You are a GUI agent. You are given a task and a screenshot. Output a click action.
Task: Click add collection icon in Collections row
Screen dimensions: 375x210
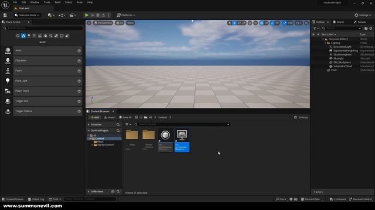tap(113, 191)
